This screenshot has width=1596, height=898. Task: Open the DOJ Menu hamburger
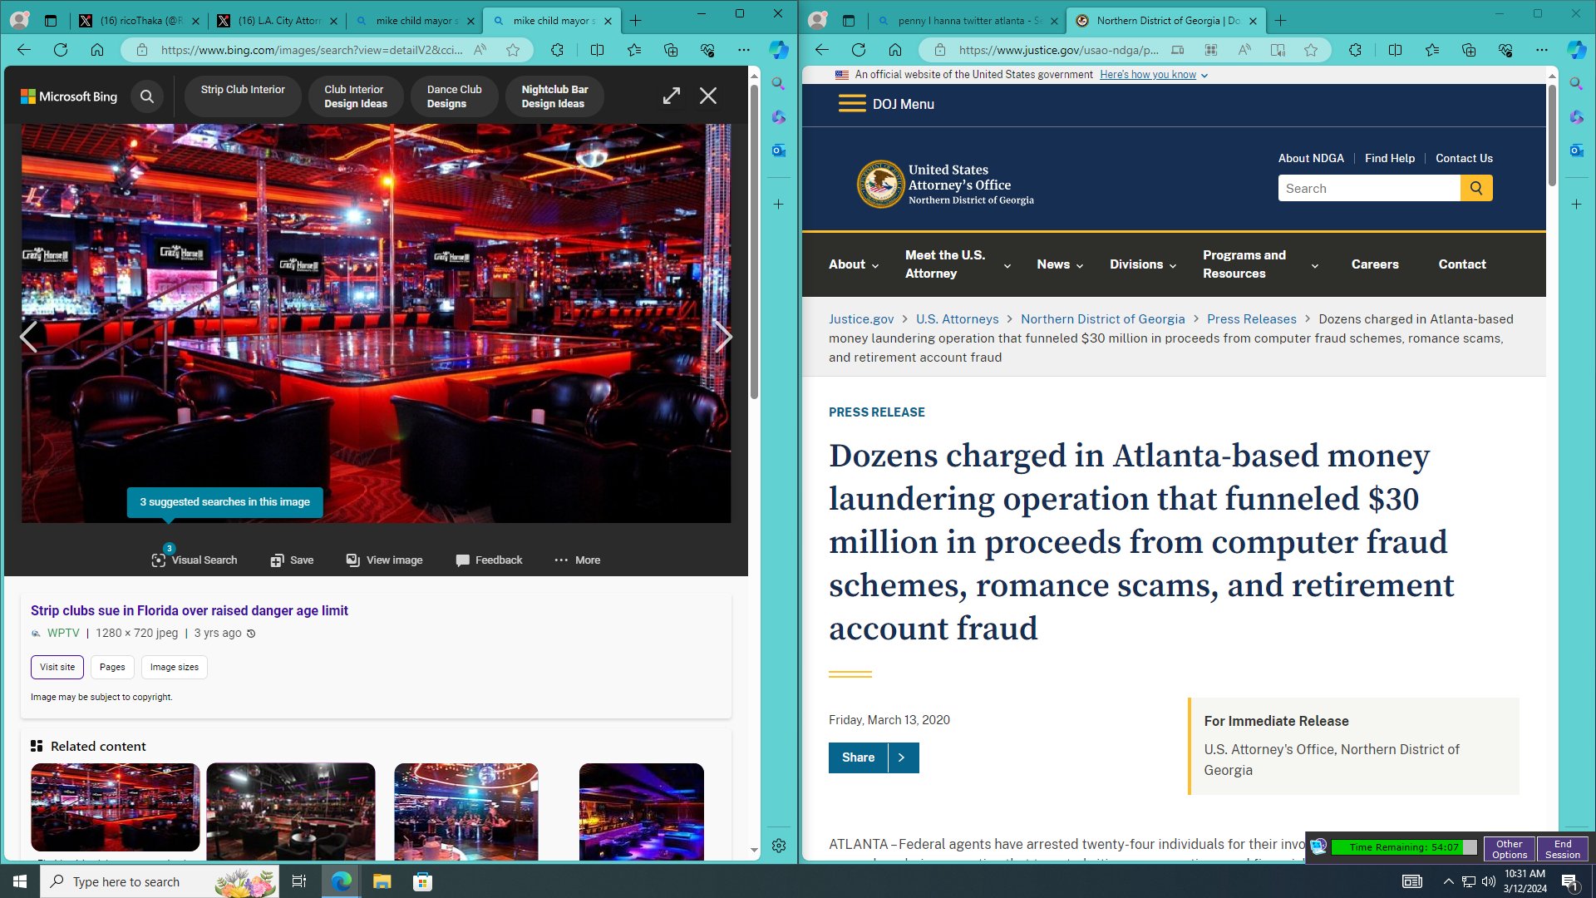886,104
